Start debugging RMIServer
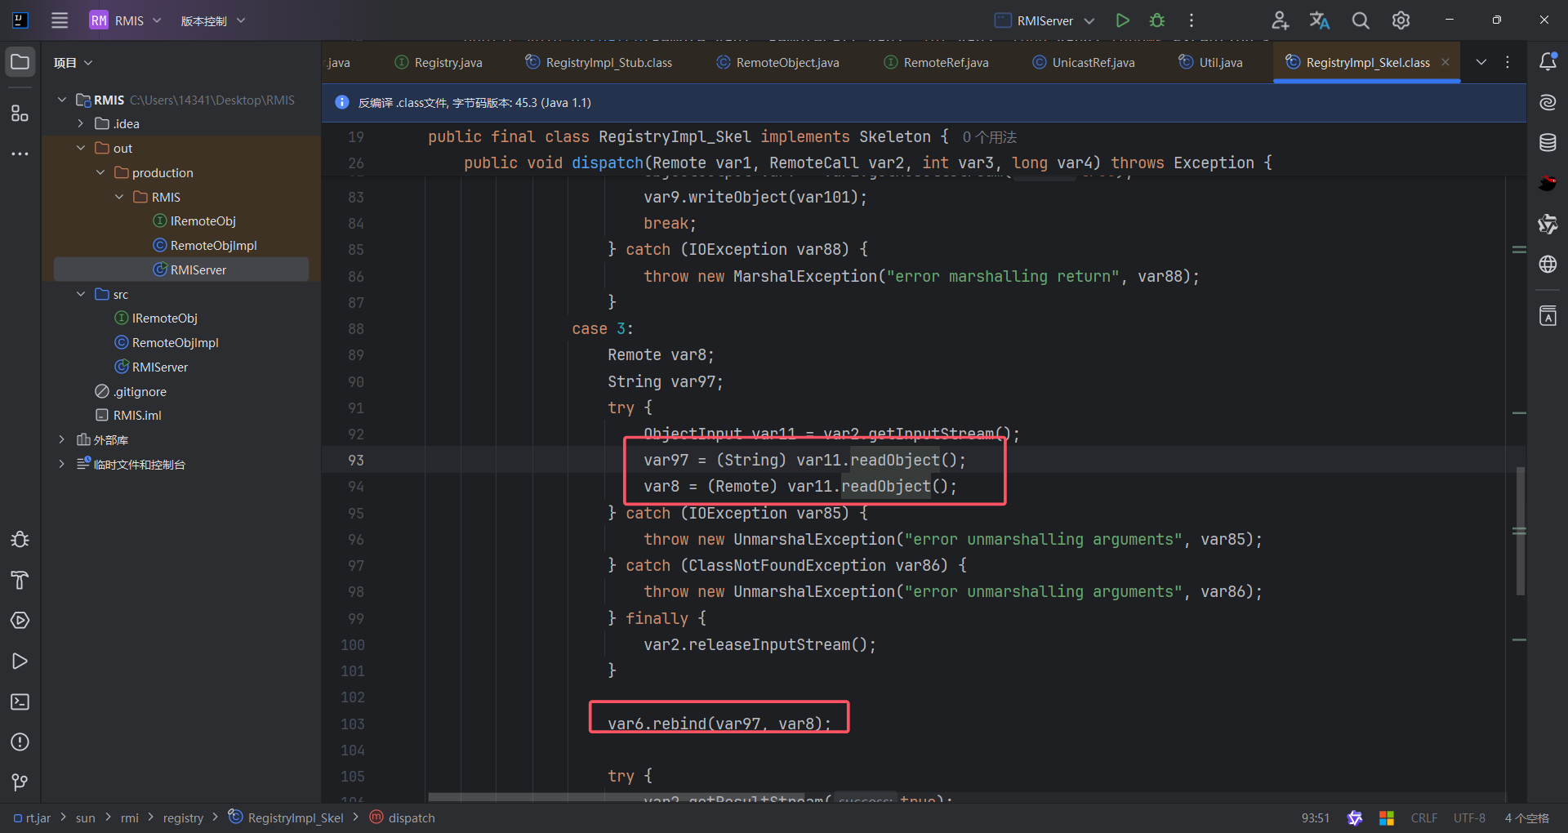Screen dimensions: 1568x833 pos(1157,20)
